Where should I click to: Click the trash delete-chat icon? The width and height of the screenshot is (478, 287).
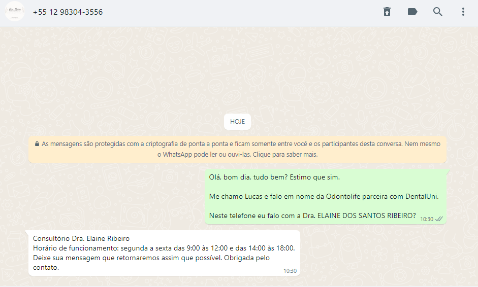point(387,12)
